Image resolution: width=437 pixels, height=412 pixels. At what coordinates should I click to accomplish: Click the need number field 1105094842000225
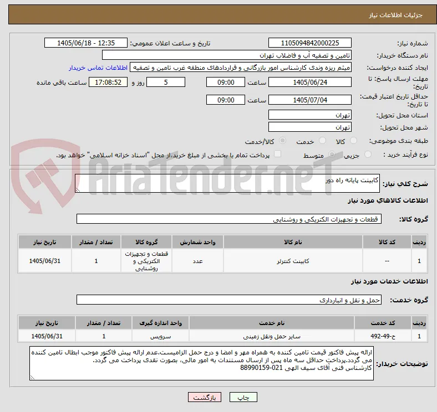point(309,43)
